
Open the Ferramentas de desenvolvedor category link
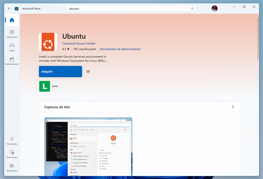[x=120, y=49]
